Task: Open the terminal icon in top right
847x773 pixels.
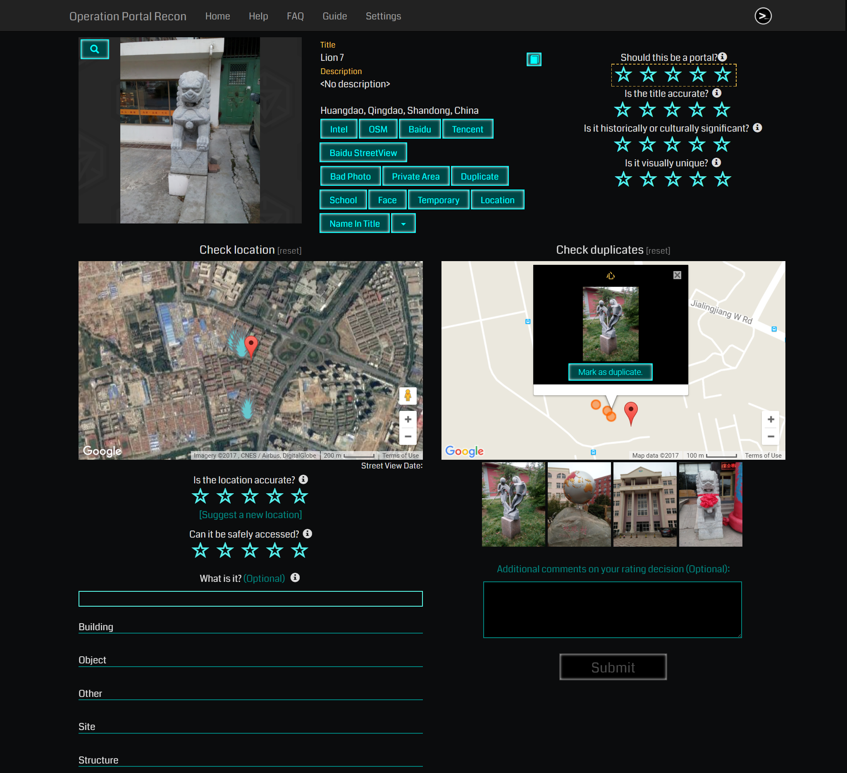Action: (763, 16)
